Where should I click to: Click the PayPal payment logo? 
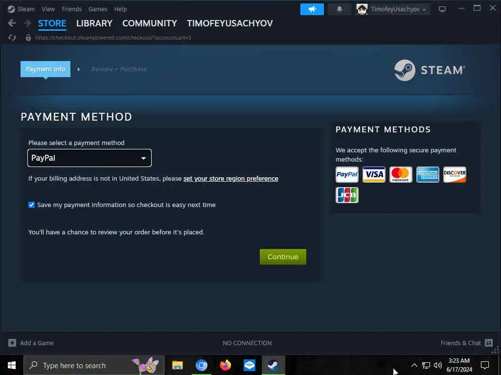point(347,174)
